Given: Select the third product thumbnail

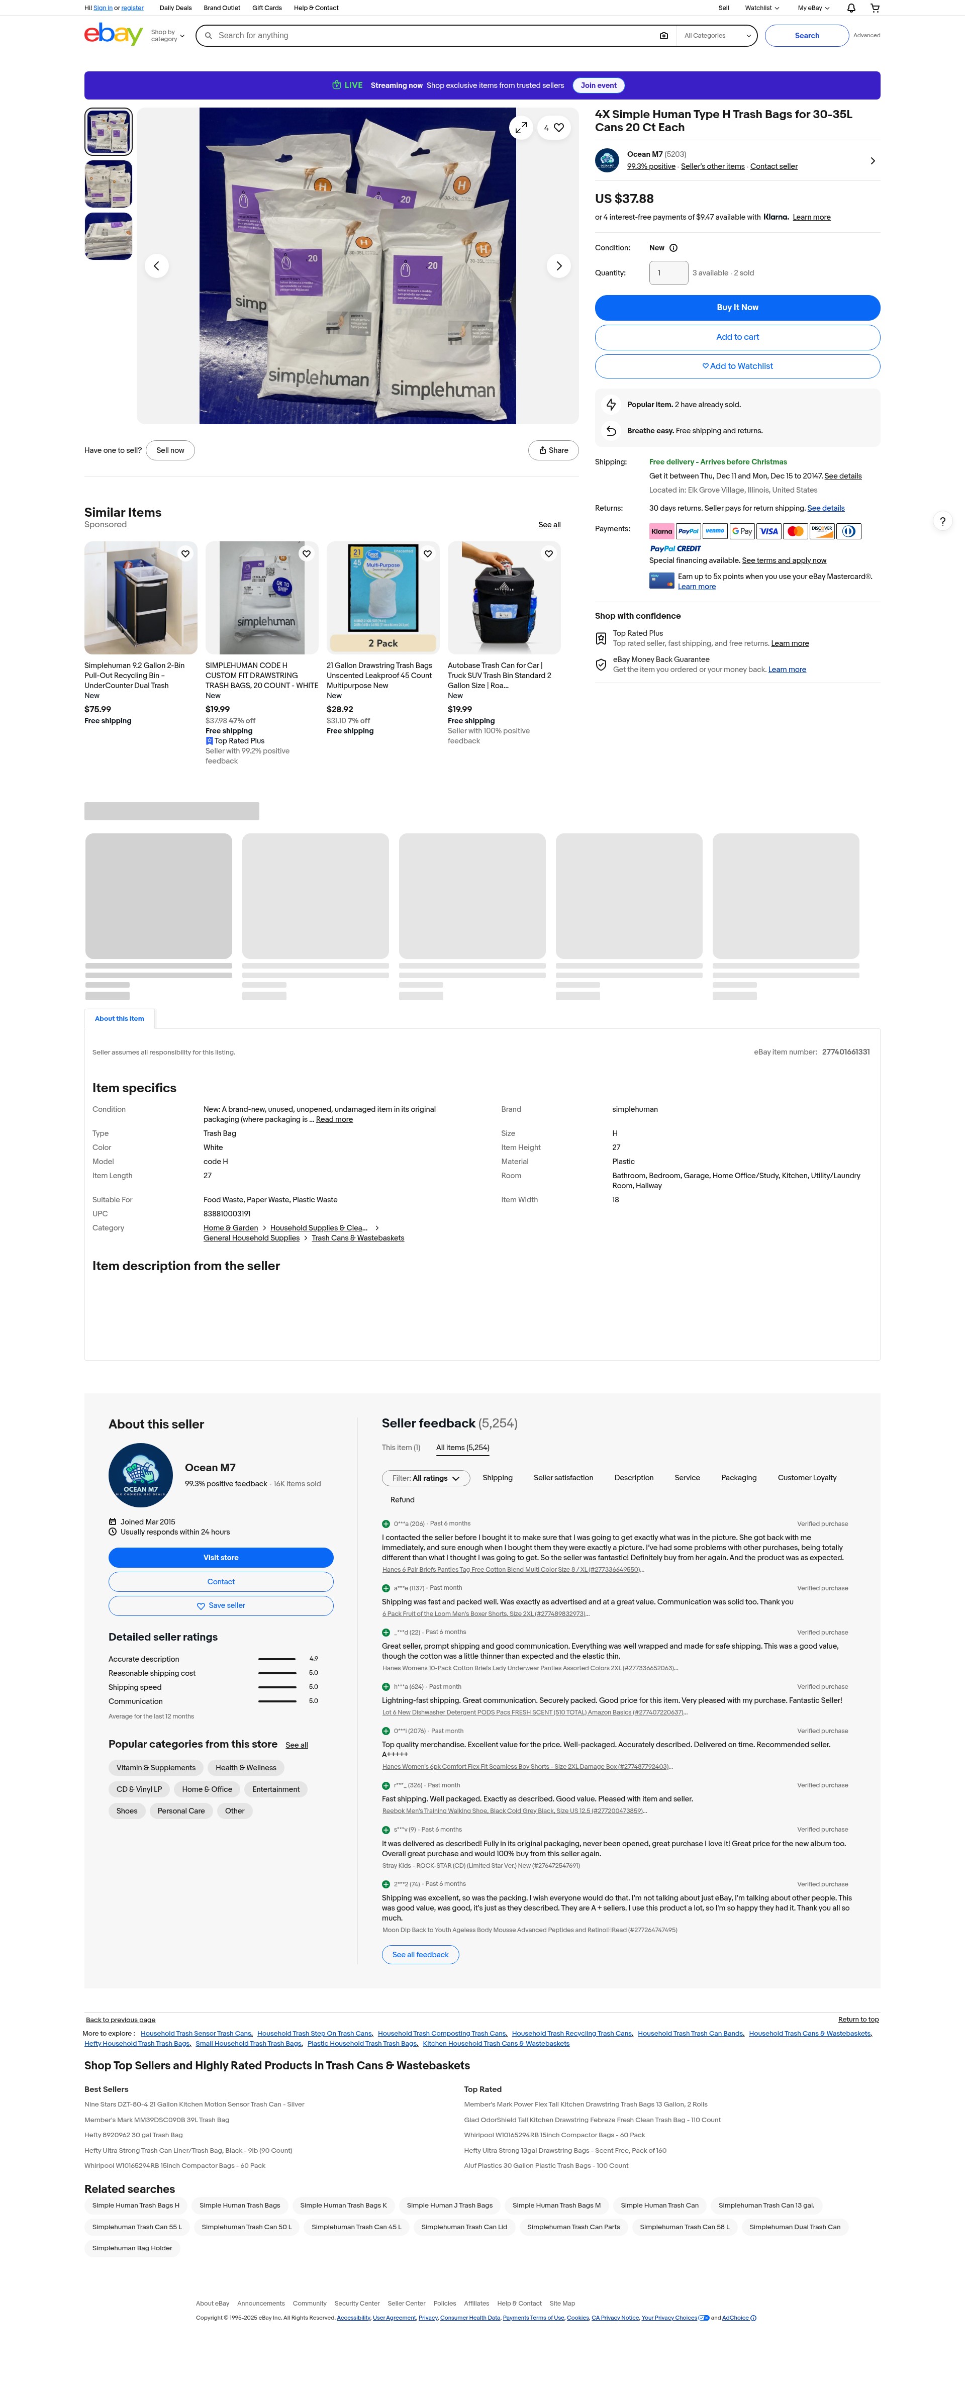Looking at the screenshot, I should pos(109,236).
